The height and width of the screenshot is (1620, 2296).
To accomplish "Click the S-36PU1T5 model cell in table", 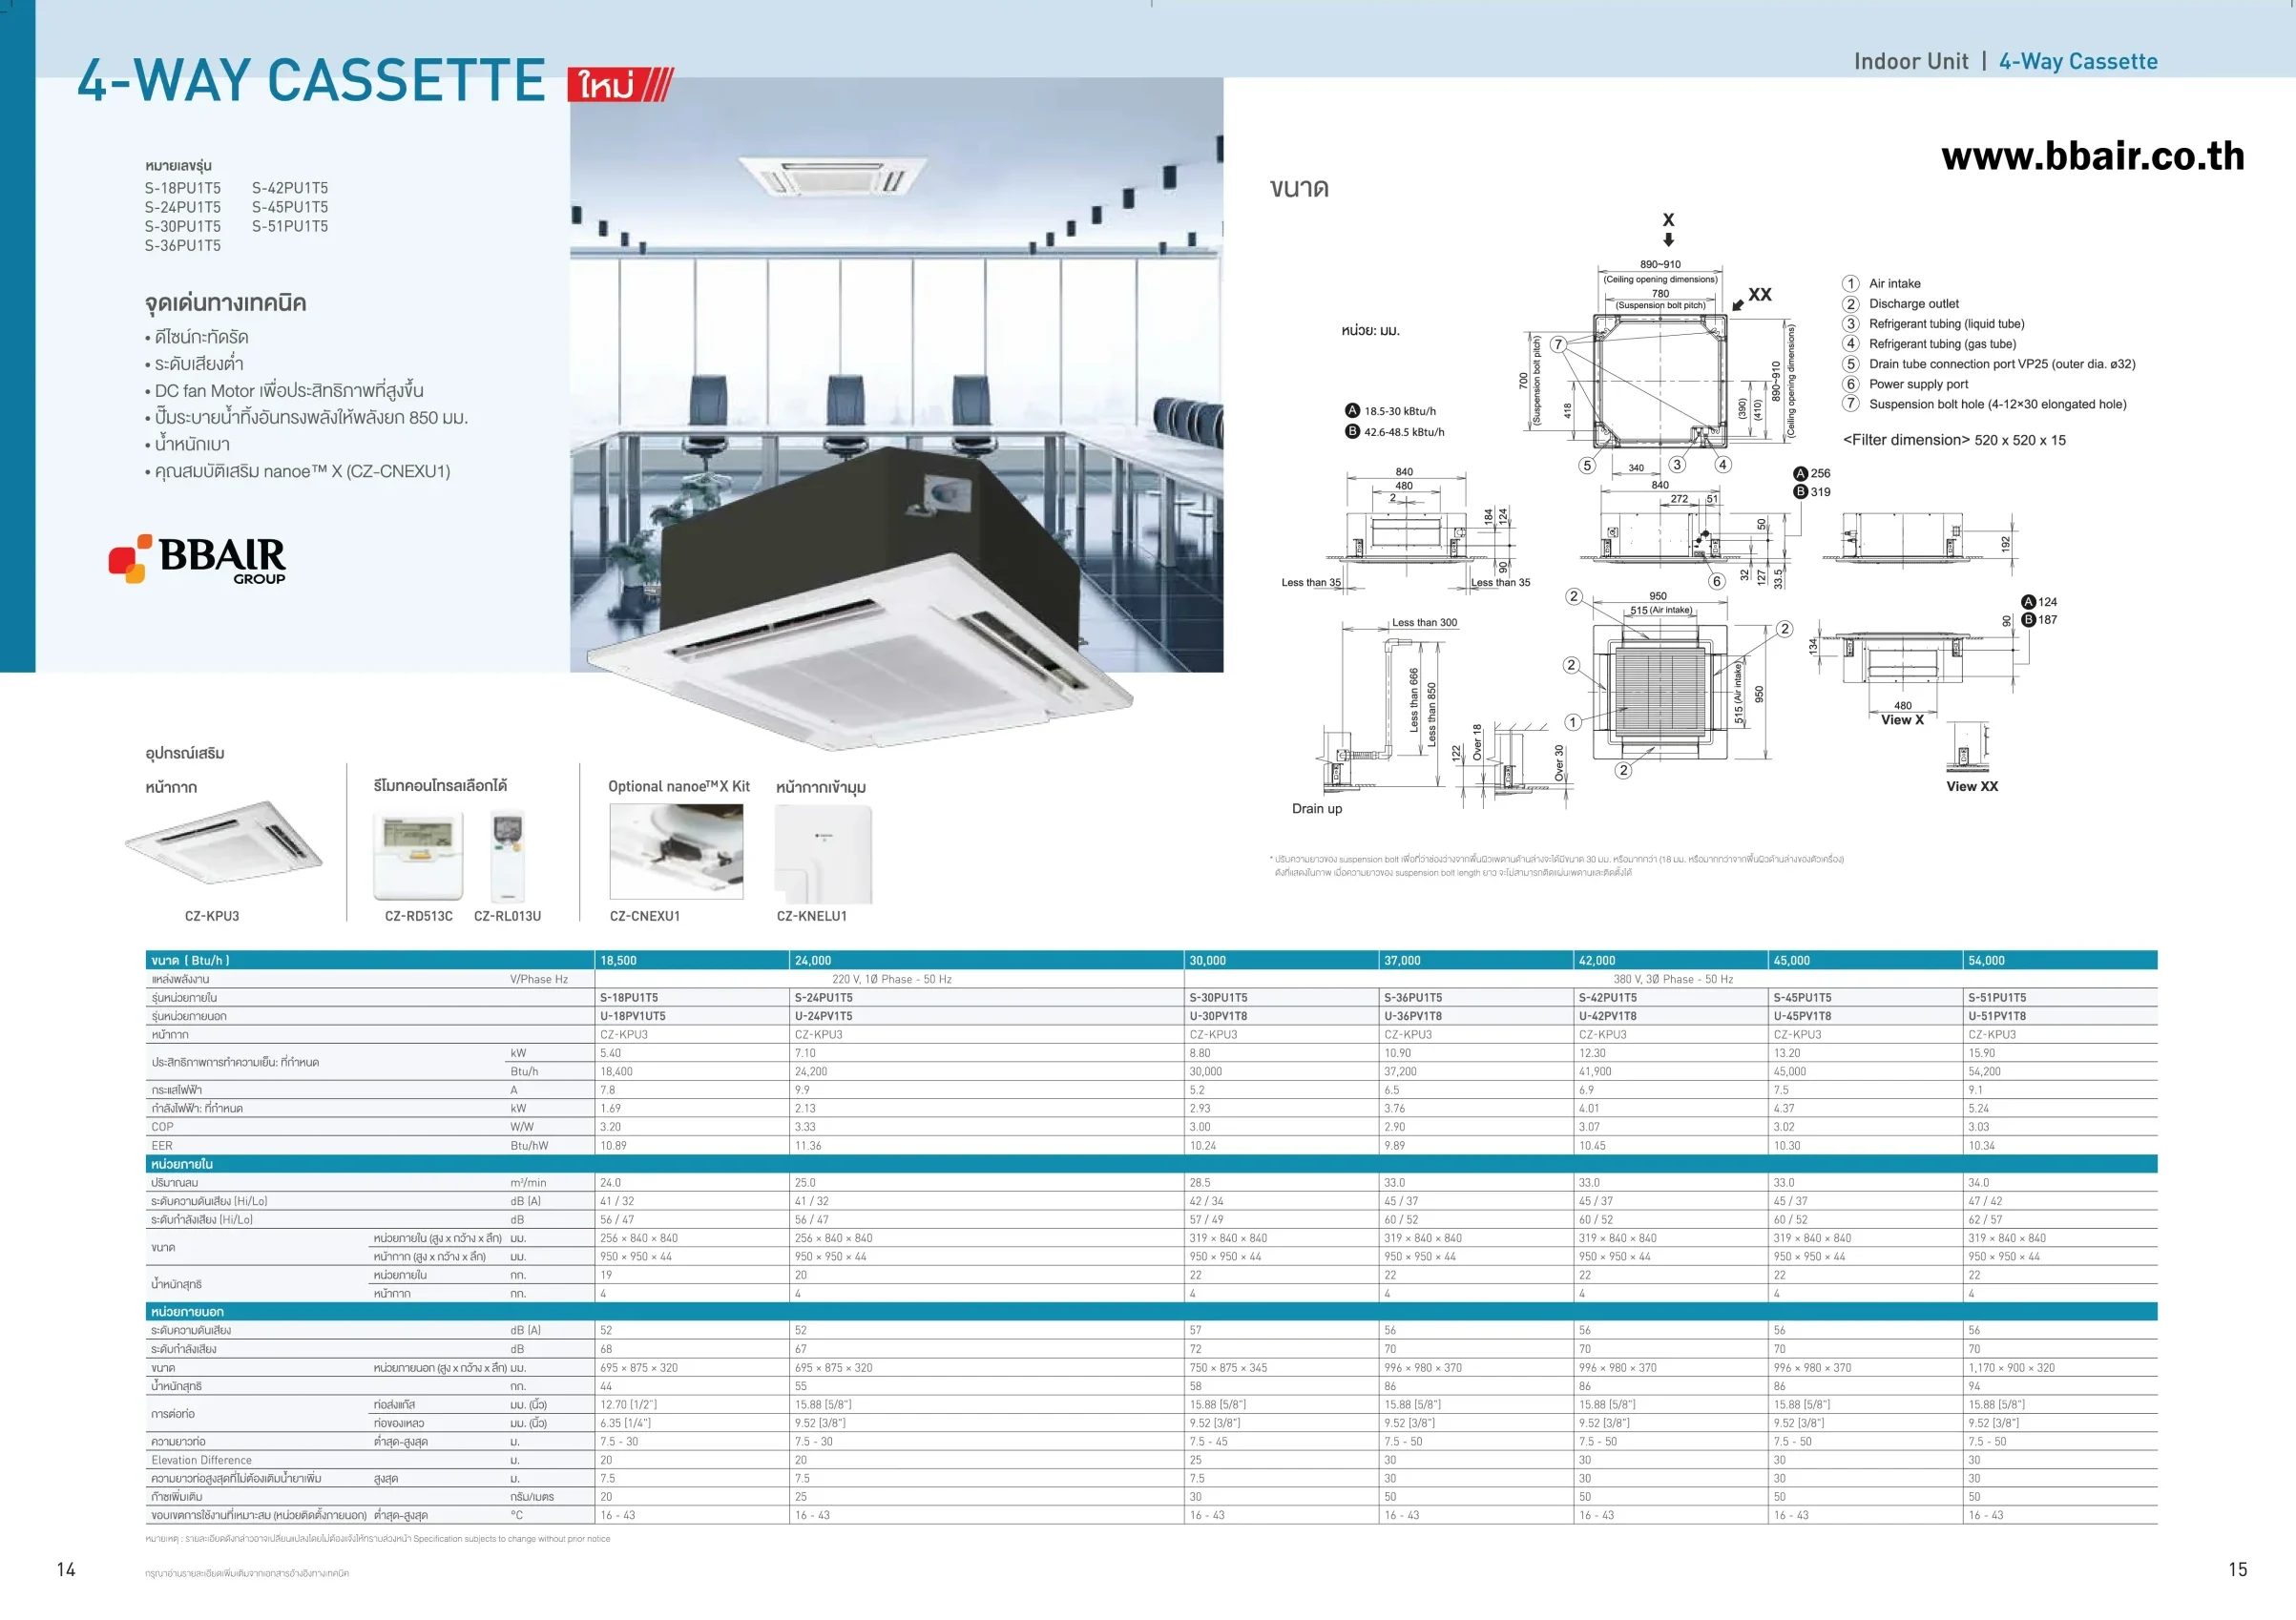I will pyautogui.click(x=1412, y=997).
